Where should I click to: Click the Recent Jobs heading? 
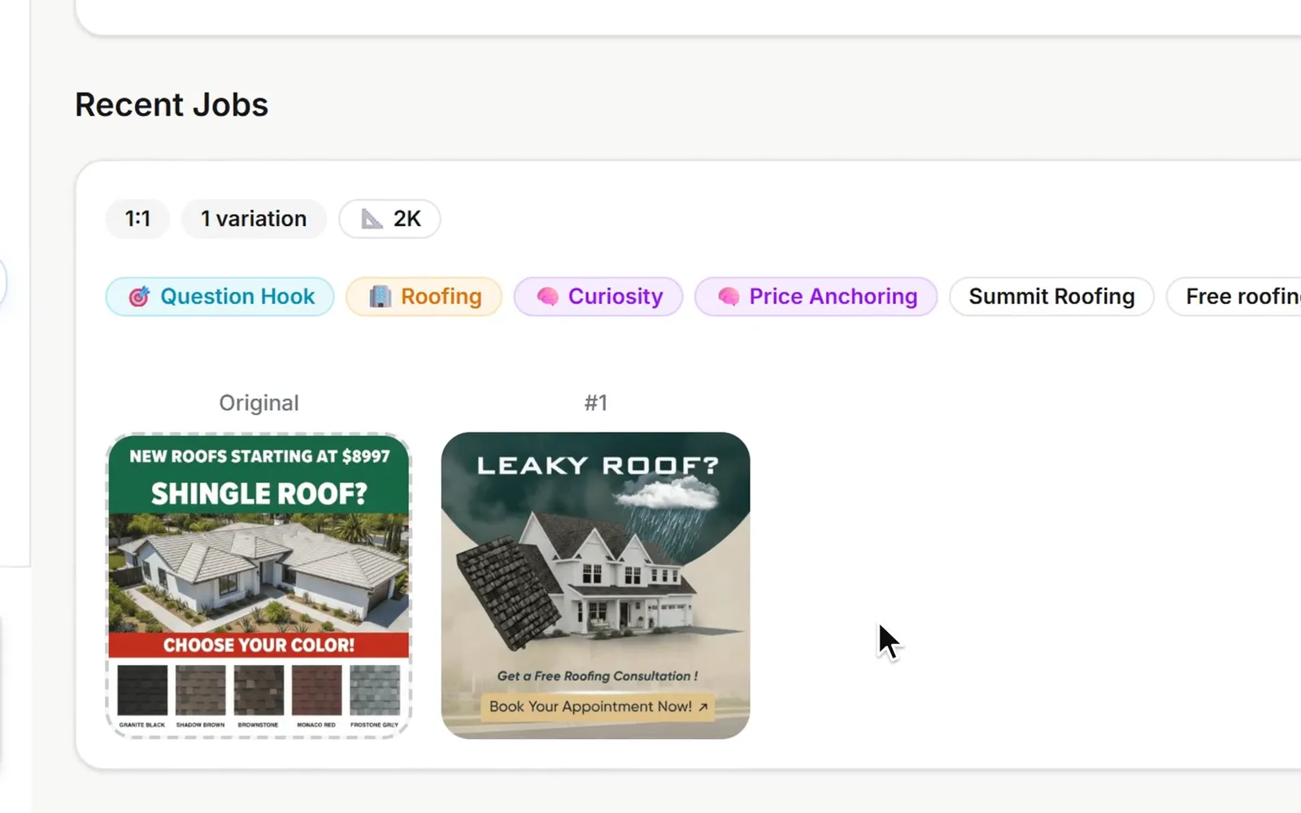172,105
